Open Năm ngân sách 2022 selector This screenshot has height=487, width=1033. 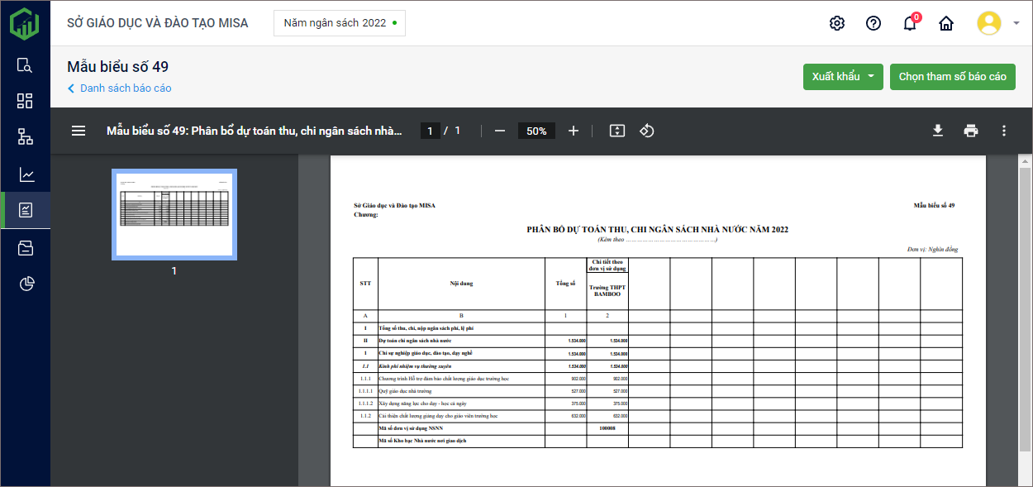click(340, 23)
